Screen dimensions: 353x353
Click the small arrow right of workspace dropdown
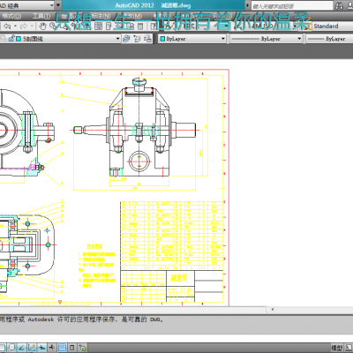[58, 5]
